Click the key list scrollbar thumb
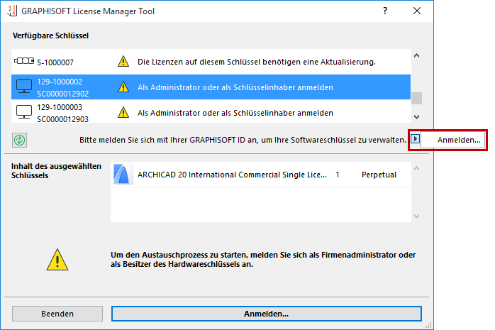Viewport: 495px width, 330px height. point(417,98)
